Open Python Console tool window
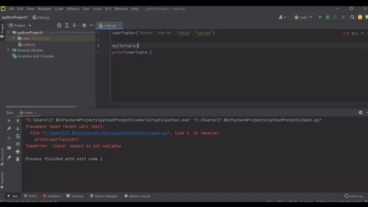This screenshot has height=207, width=368. (137, 196)
